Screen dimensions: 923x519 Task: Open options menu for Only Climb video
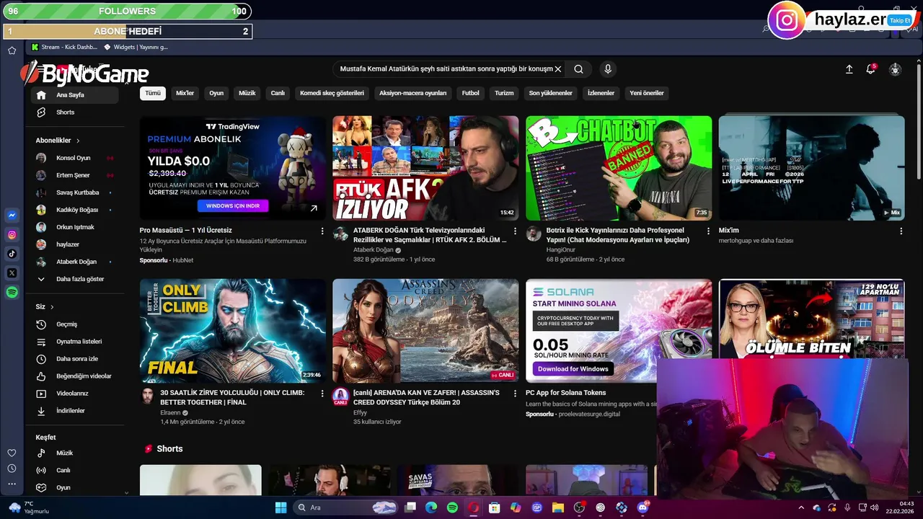tap(322, 394)
